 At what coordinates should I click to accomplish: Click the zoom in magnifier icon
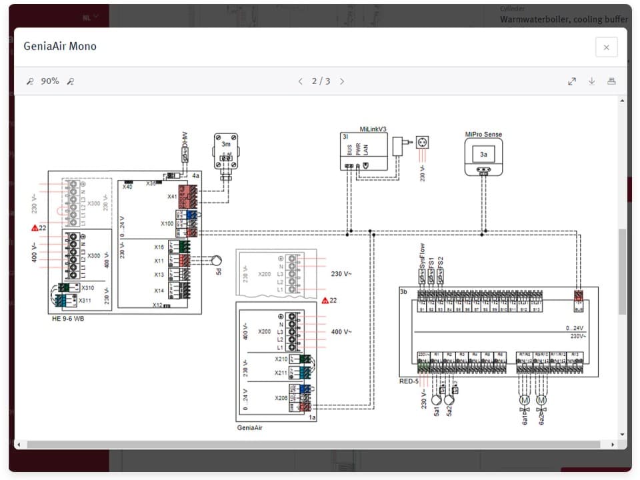tap(70, 81)
